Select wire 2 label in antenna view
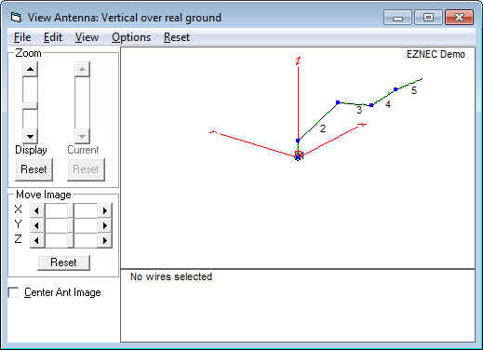This screenshot has width=483, height=350. pyautogui.click(x=323, y=128)
